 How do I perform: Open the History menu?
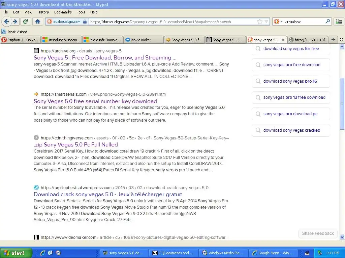point(43,12)
